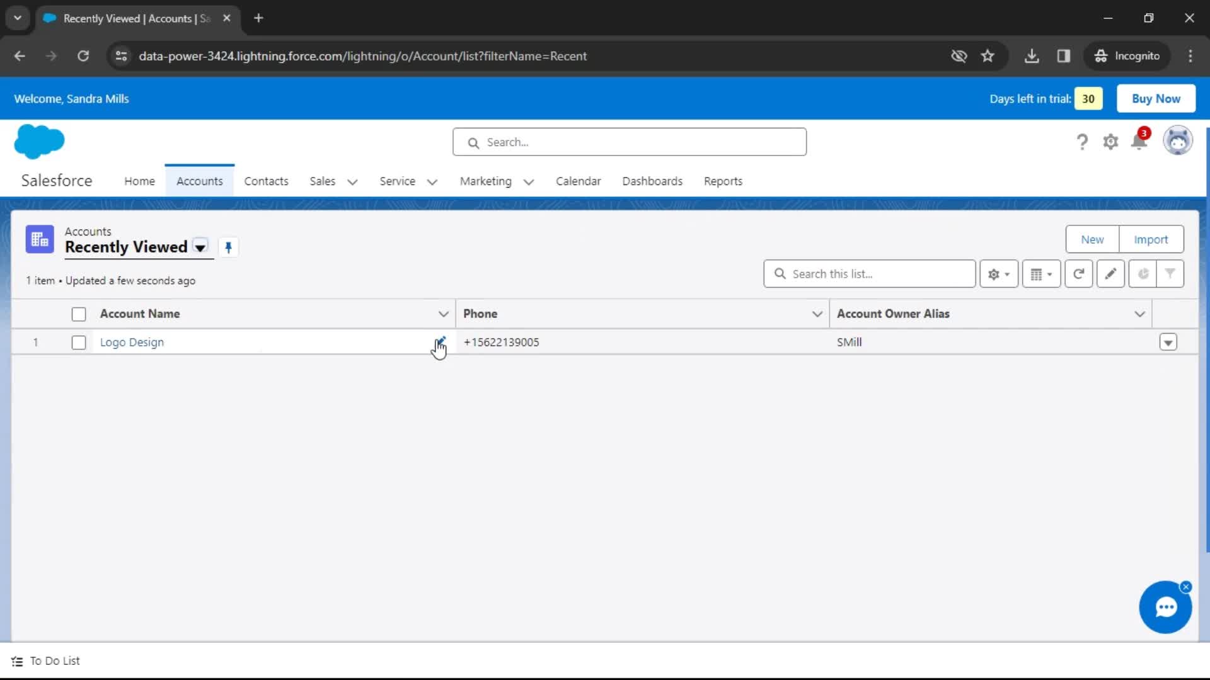
Task: Click the page vertical scrollbar
Action: click(x=1207, y=340)
